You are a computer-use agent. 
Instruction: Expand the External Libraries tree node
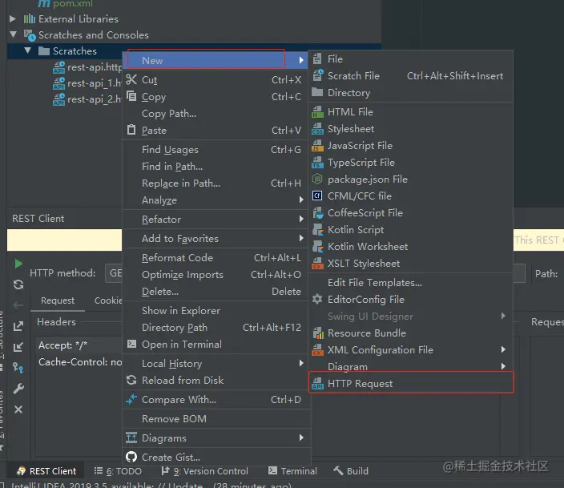coord(13,18)
